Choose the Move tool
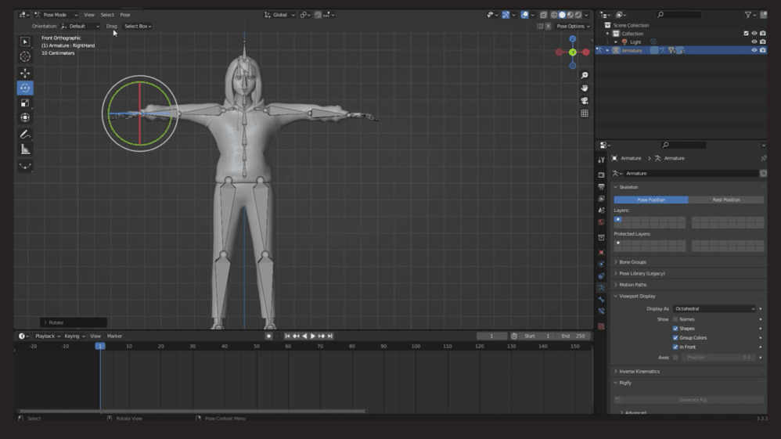This screenshot has width=781, height=439. [x=25, y=74]
